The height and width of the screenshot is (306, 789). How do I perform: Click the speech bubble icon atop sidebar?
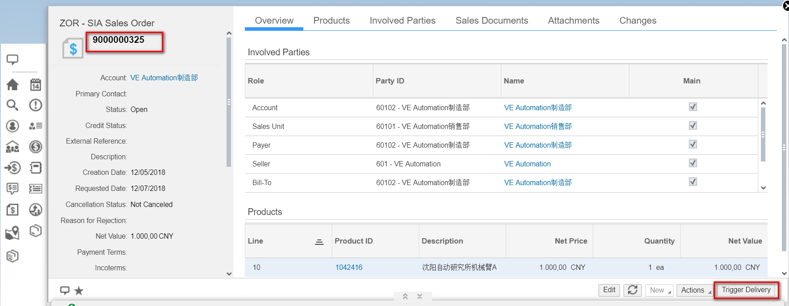tap(12, 59)
